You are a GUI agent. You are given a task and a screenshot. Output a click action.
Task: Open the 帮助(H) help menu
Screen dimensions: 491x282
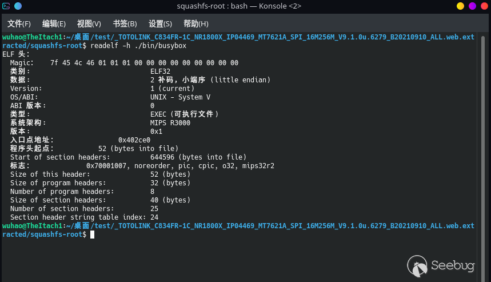click(x=195, y=24)
